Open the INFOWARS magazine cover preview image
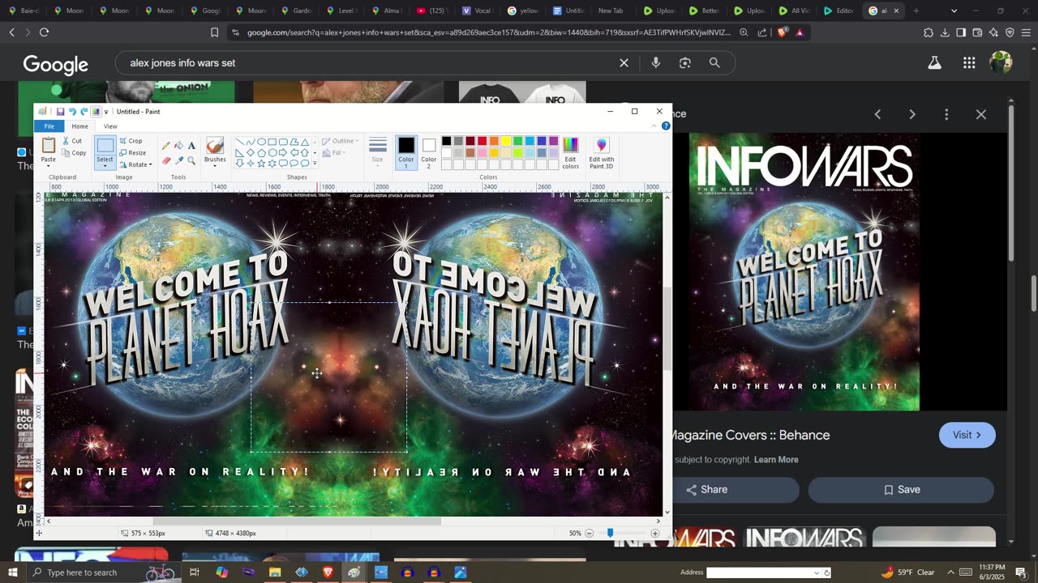The height and width of the screenshot is (583, 1038). point(804,272)
